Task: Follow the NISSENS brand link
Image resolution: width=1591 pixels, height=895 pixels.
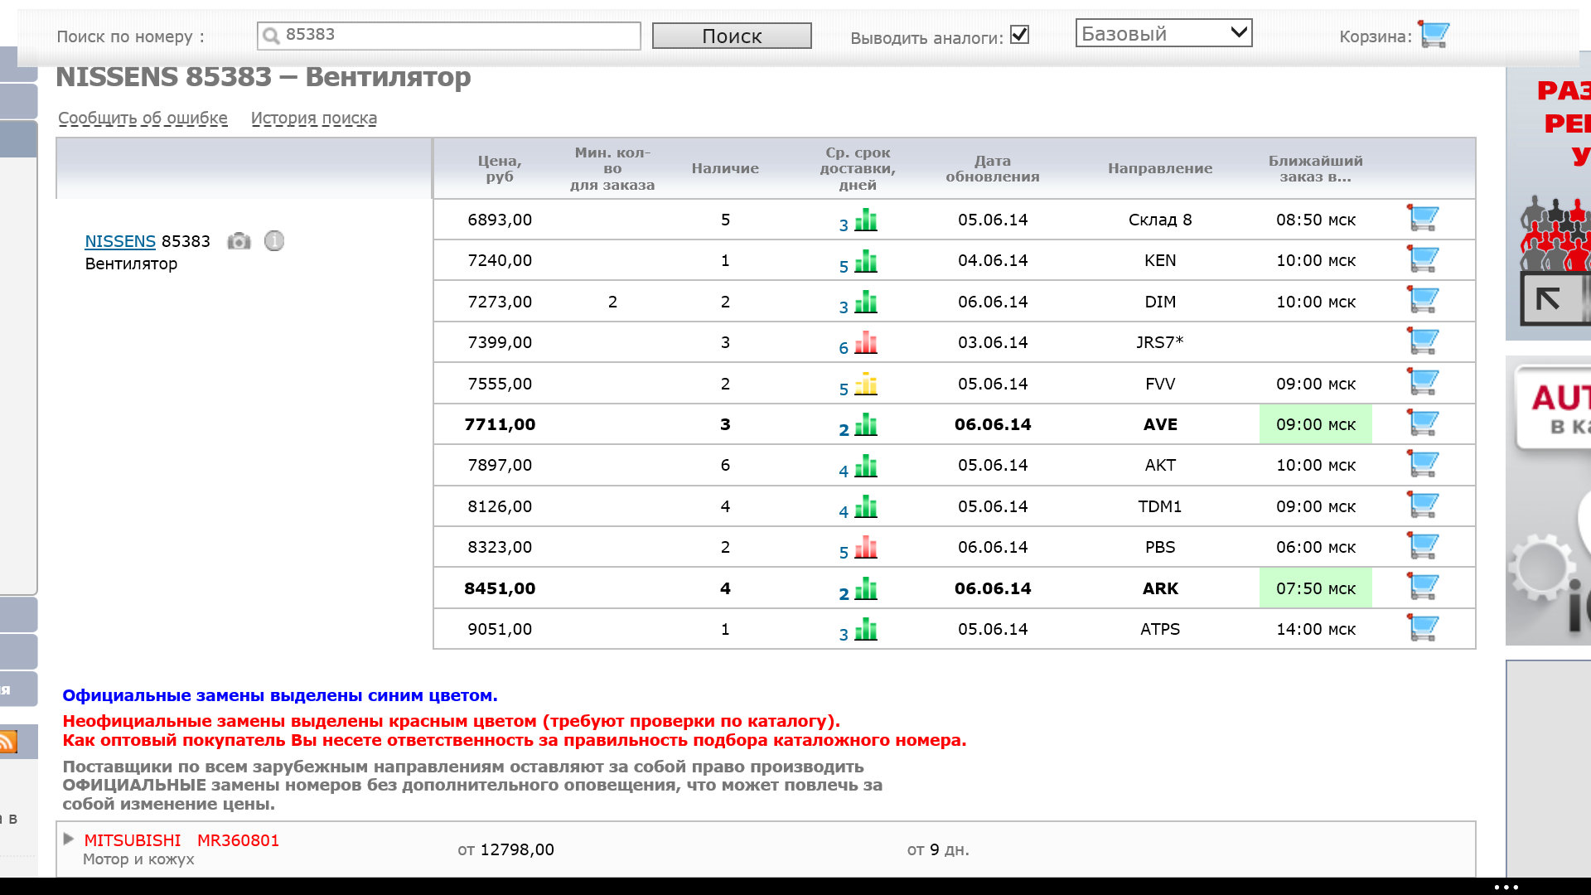Action: click(120, 241)
